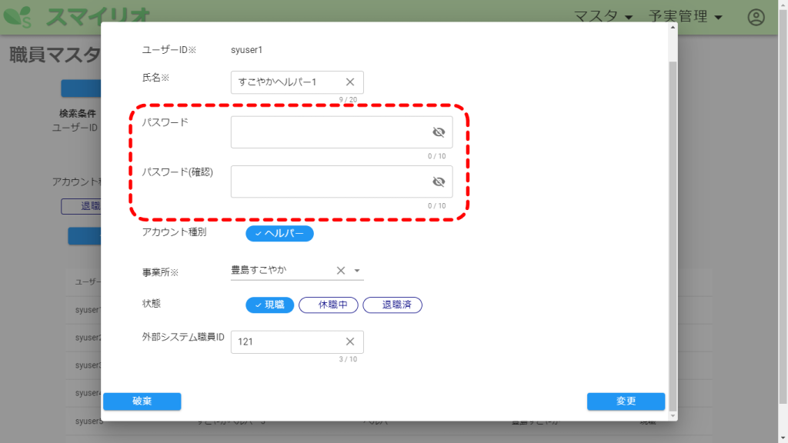Image resolution: width=788 pixels, height=443 pixels.
Task: Select the 休職中 status chip
Action: [328, 305]
